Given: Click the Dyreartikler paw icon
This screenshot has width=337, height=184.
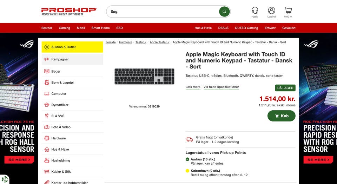Looking at the screenshot, I should pyautogui.click(x=47, y=105).
